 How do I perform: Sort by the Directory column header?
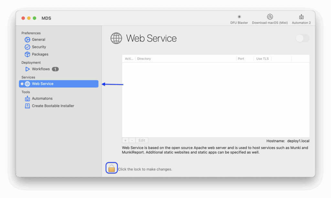coord(144,59)
